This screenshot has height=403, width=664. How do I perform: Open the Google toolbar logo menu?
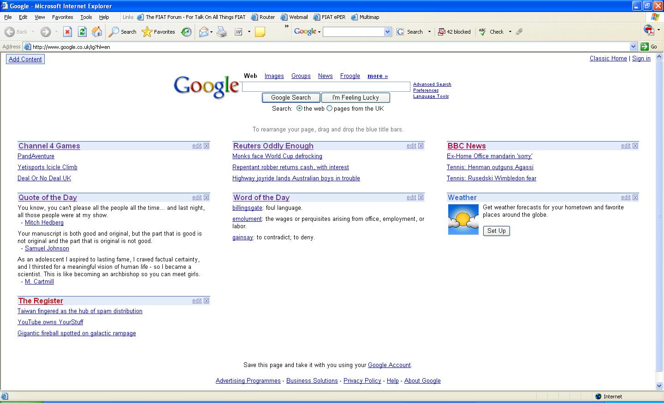(x=307, y=32)
